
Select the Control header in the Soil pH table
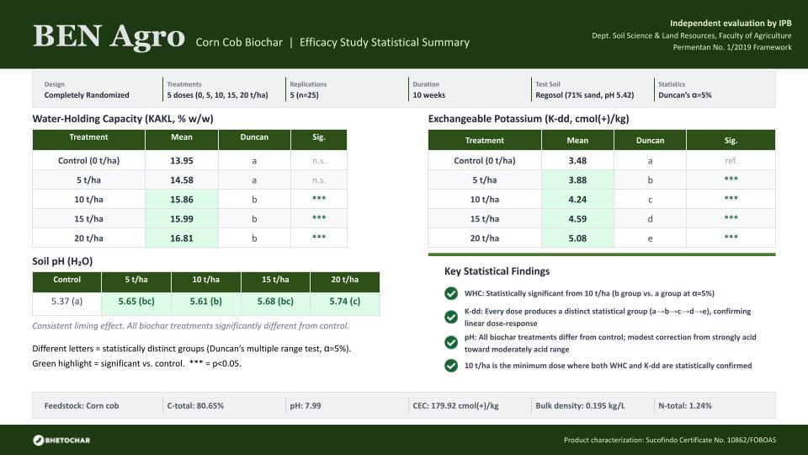coord(67,280)
